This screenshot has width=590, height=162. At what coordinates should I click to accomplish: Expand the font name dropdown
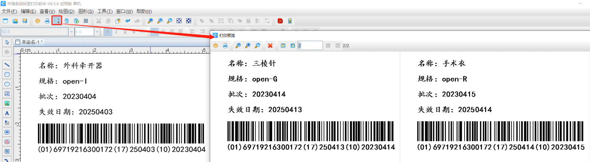coord(71,32)
